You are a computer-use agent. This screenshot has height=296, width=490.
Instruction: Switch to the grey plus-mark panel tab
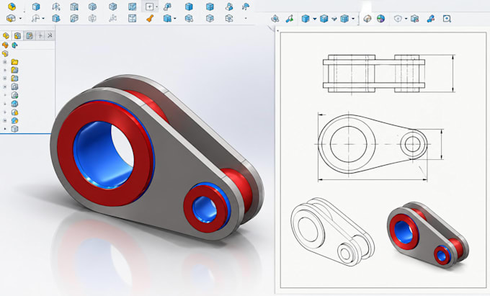(x=40, y=35)
